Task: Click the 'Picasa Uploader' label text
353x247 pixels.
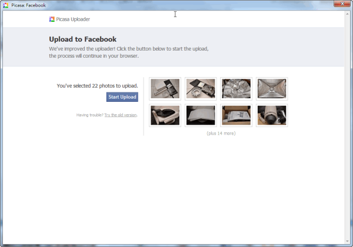Action: (x=73, y=19)
